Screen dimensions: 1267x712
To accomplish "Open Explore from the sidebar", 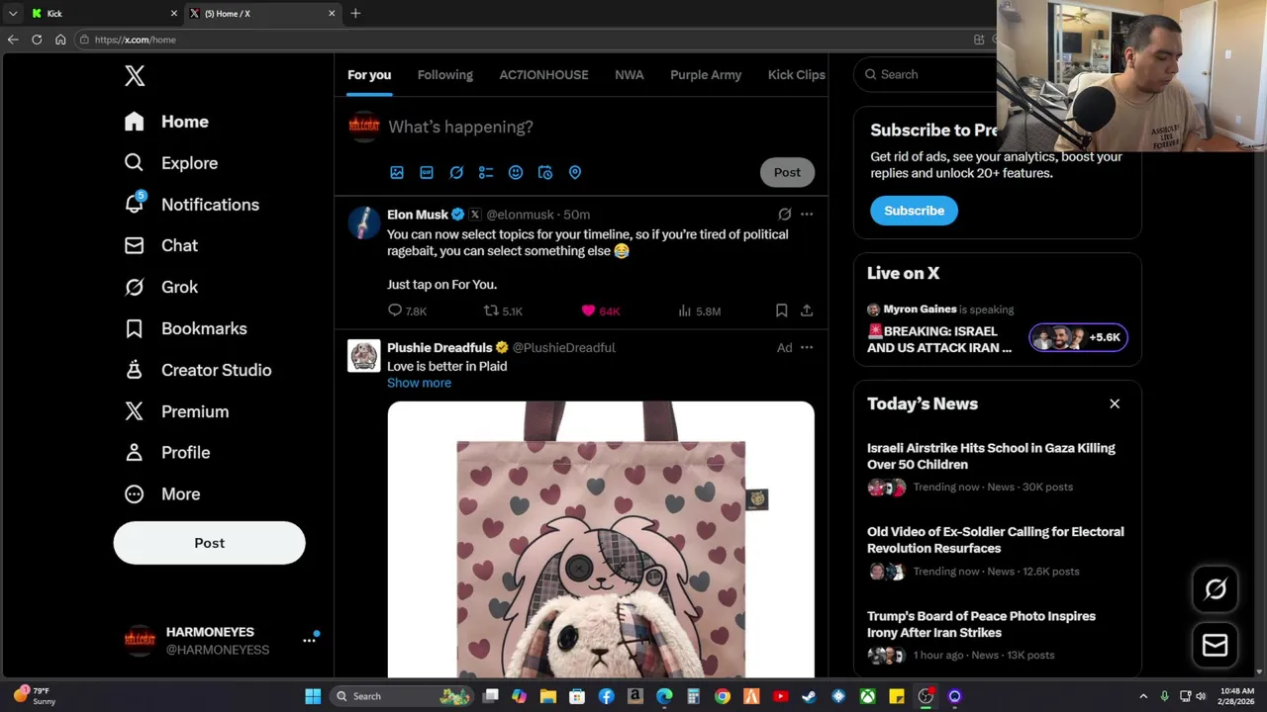I will (x=170, y=163).
